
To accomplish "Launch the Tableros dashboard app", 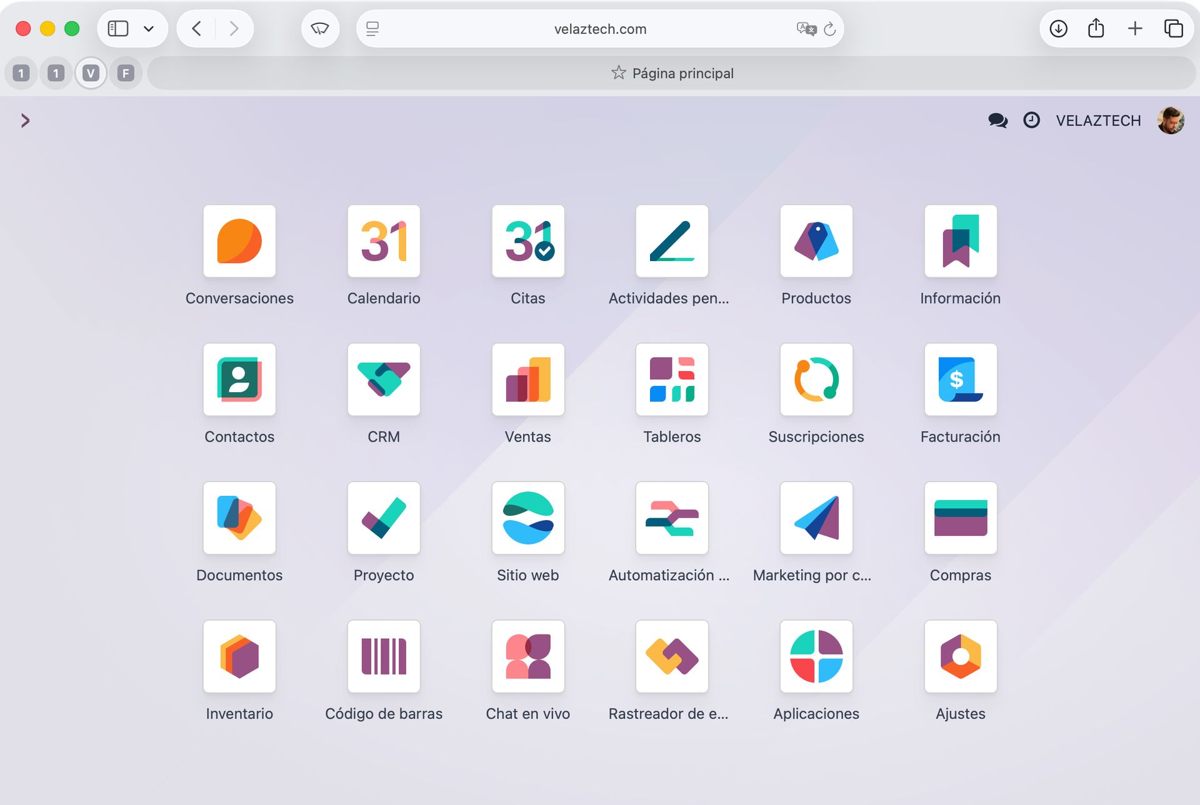I will (672, 380).
